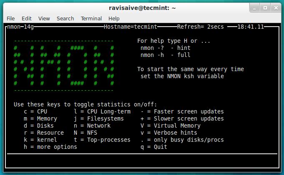Open the Edit menu
The height and width of the screenshot is (175, 284).
point(27,18)
